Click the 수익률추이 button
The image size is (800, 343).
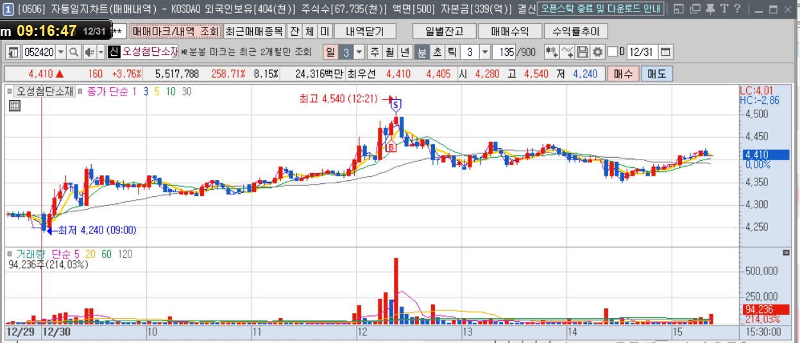575,31
